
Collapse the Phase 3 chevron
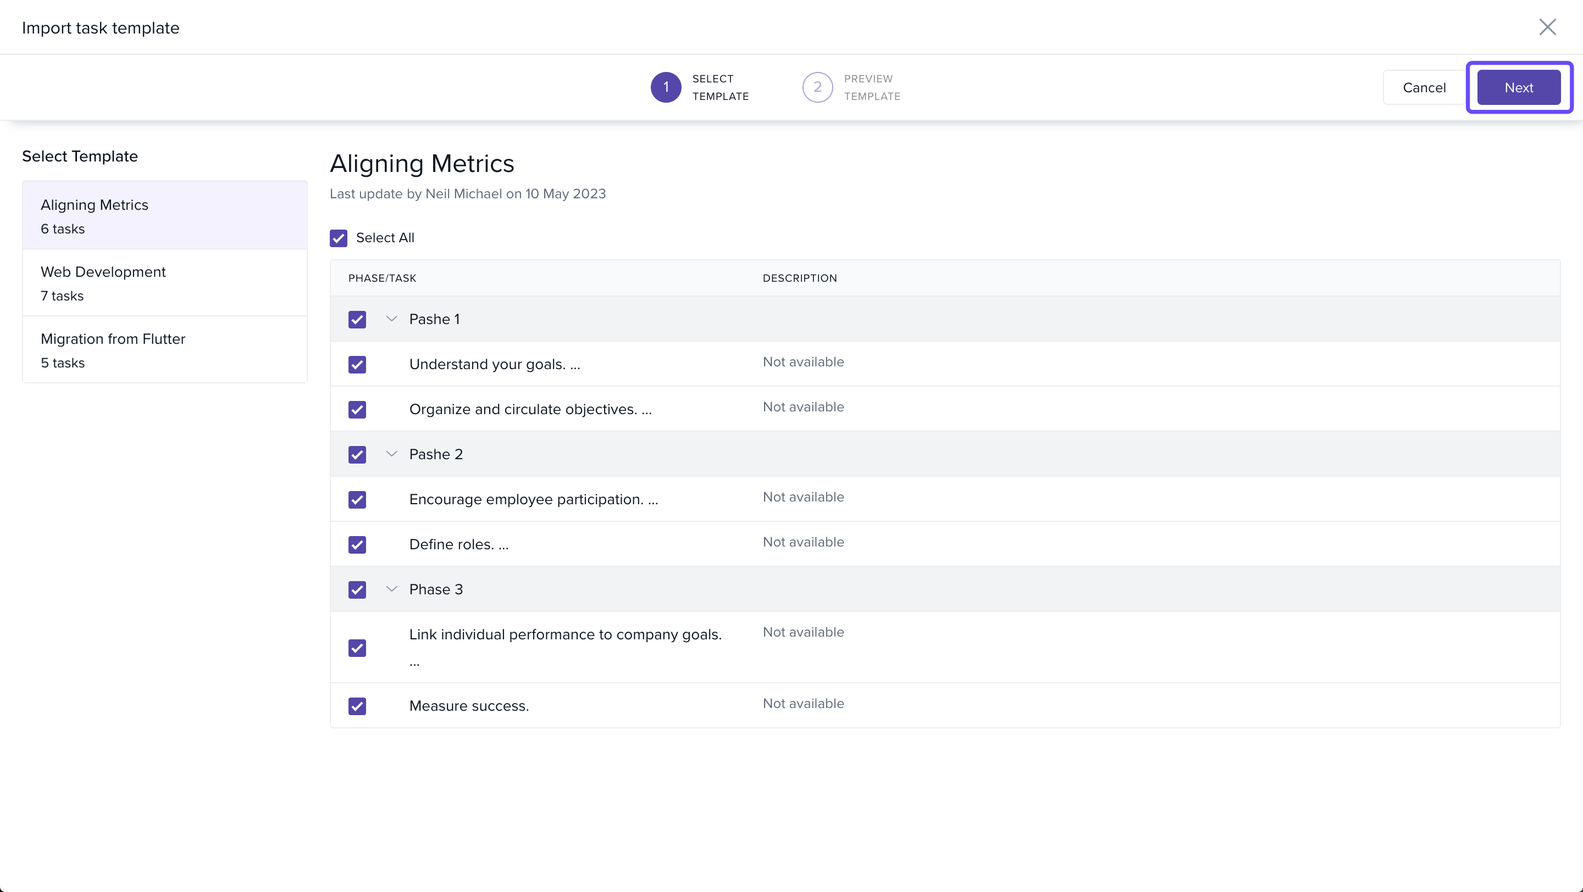pyautogui.click(x=391, y=589)
